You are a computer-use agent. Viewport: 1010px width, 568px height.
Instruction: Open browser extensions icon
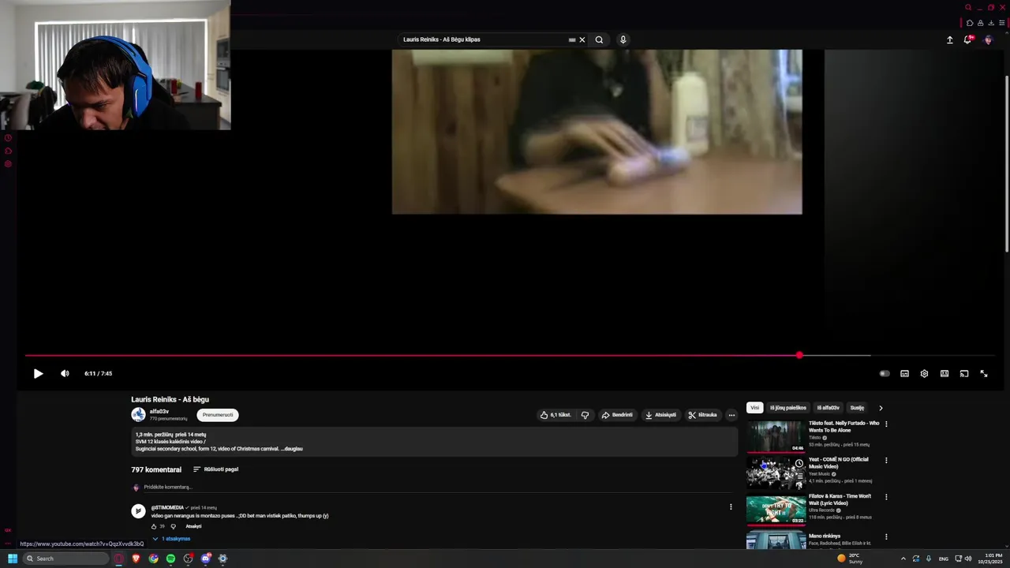coord(970,23)
